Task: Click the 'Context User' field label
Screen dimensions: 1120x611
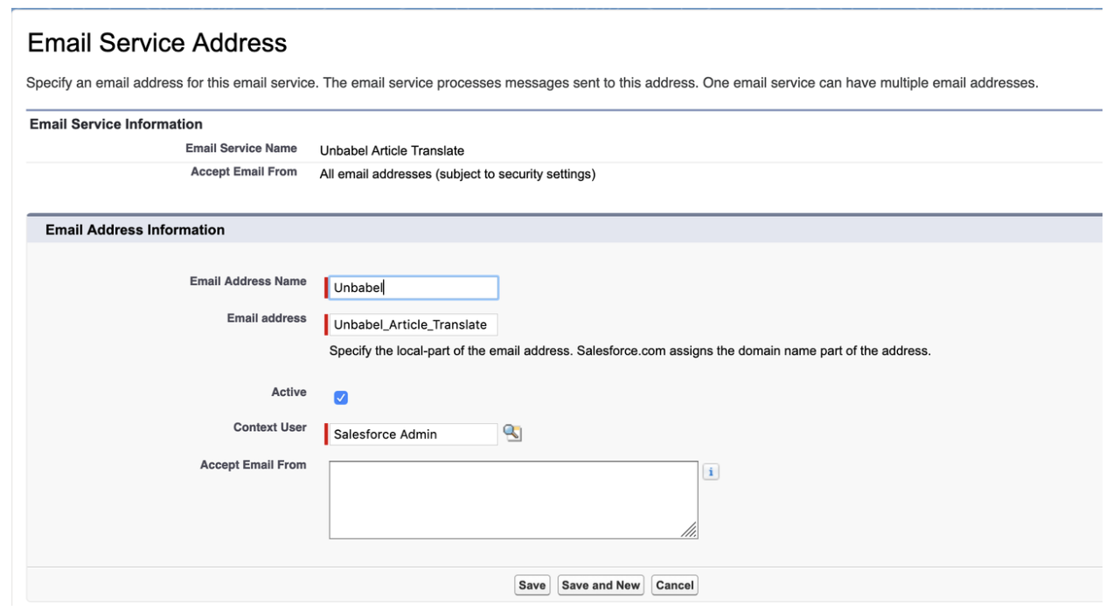Action: tap(270, 427)
